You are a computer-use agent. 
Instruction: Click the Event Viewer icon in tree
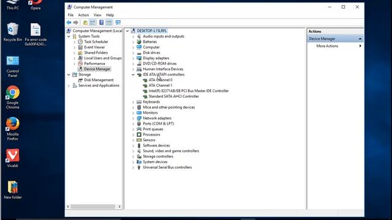80,47
